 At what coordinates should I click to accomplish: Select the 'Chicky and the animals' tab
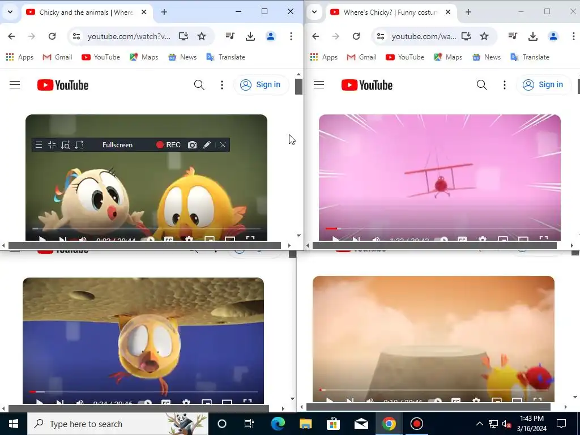click(87, 12)
